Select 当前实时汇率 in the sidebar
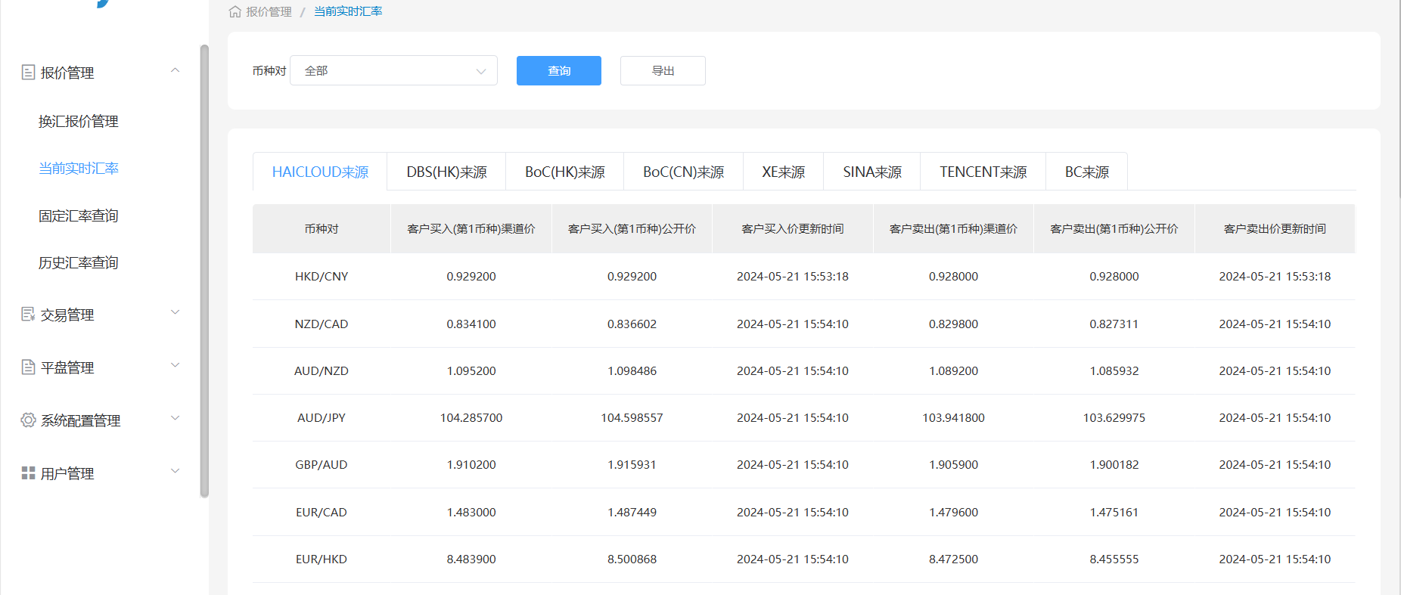Viewport: 1401px width, 595px height. pyautogui.click(x=79, y=168)
